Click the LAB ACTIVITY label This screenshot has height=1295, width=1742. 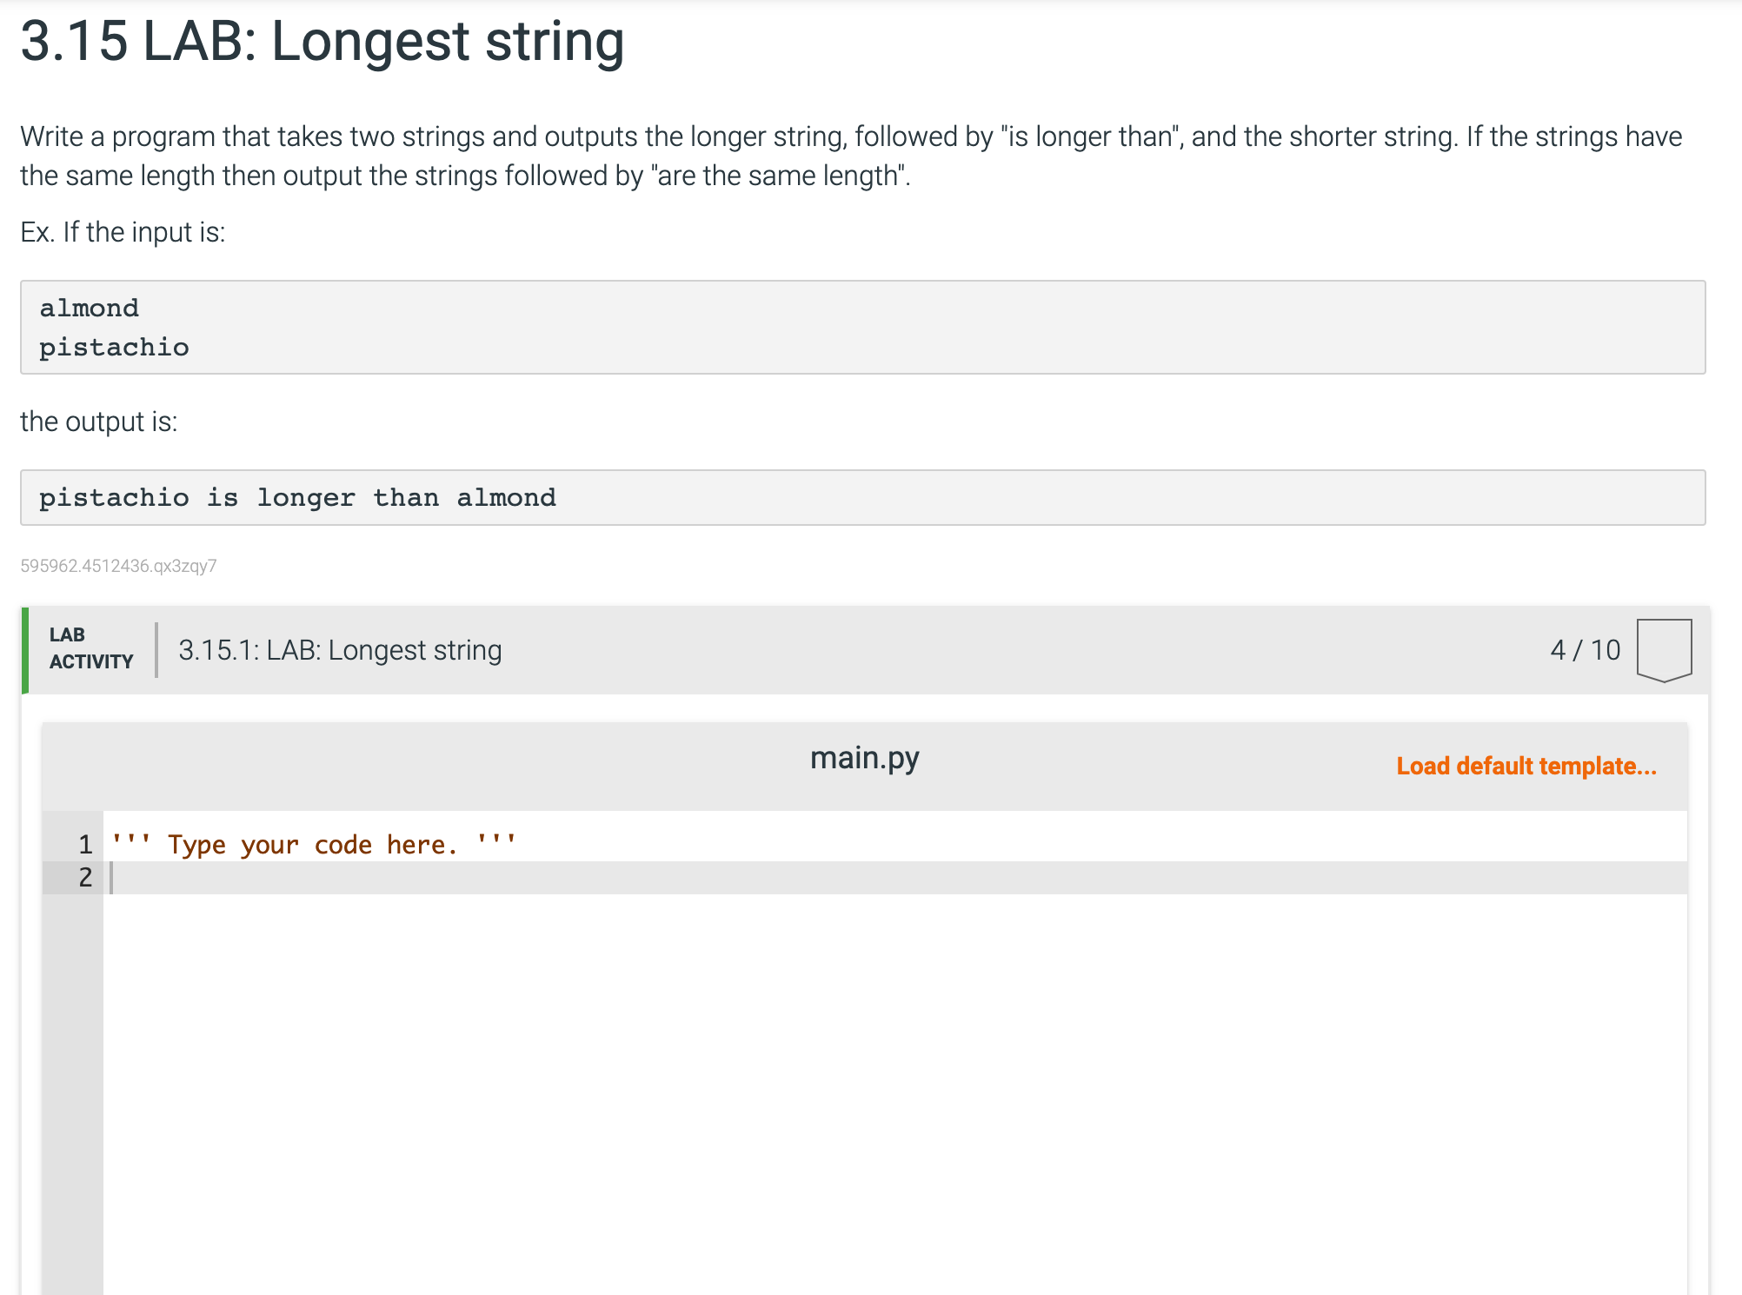tap(90, 647)
